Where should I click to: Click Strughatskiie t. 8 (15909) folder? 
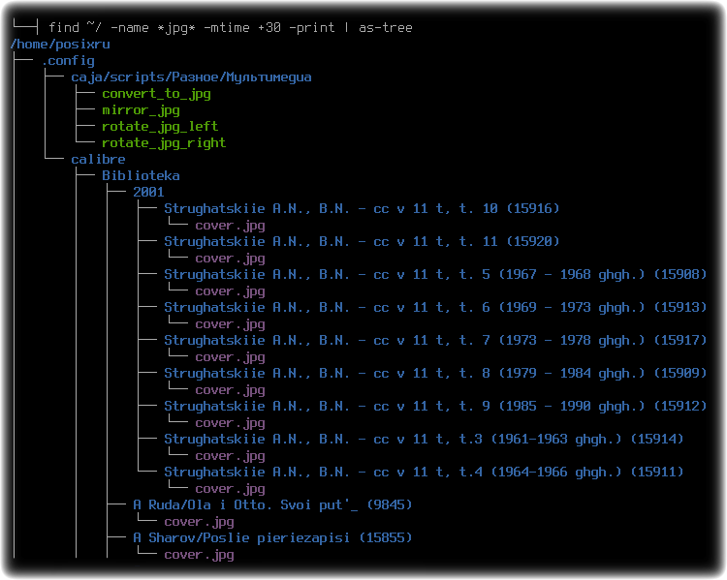[435, 374]
